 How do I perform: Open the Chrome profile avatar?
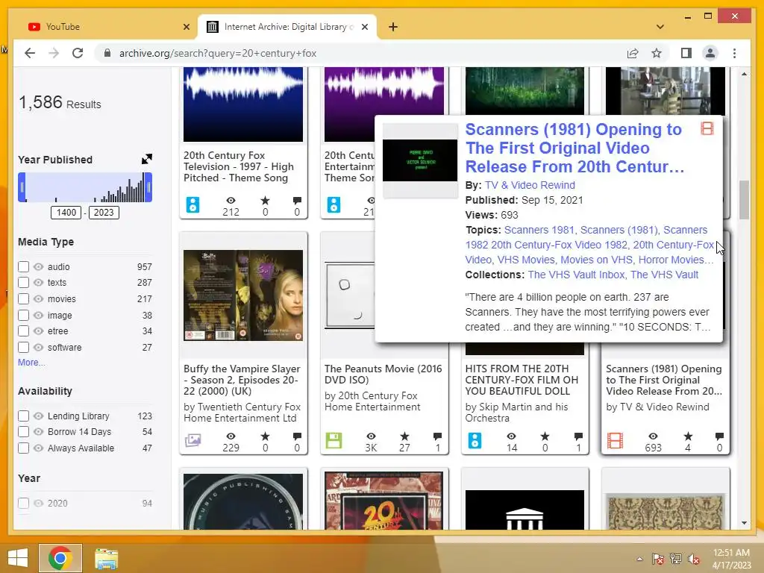710,53
